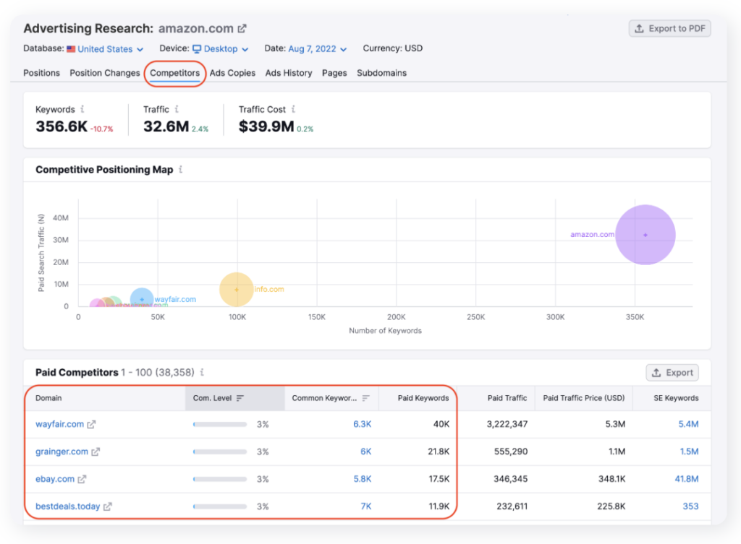Click bestdeals.today paid traffic value 232,611
The image size is (741, 544).
coord(512,506)
